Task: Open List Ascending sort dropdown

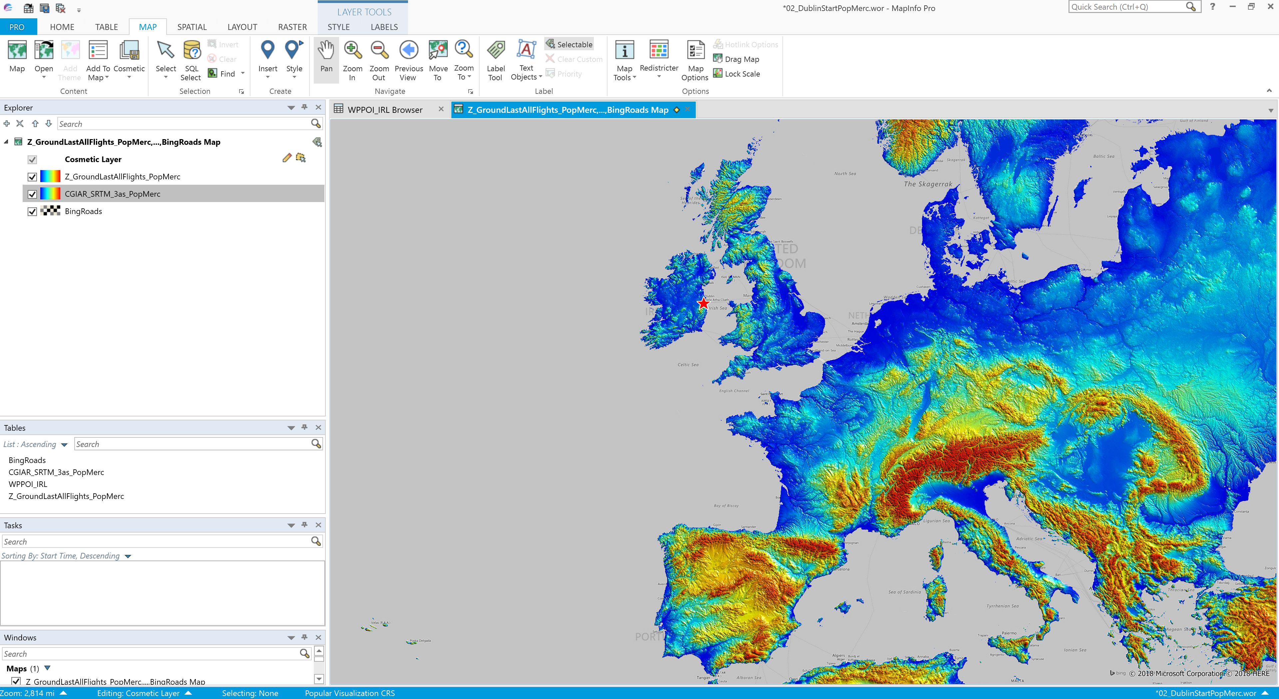Action: click(x=64, y=445)
